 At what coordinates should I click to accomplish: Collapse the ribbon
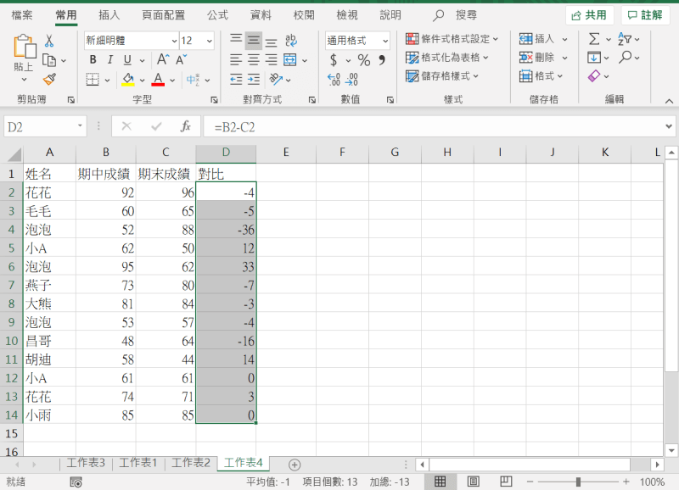[669, 101]
